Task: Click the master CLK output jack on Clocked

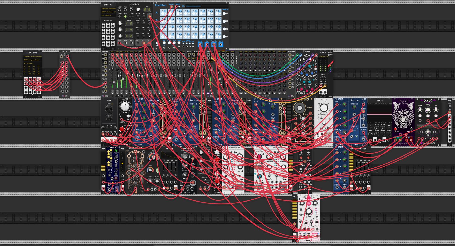Action: (x=150, y=17)
